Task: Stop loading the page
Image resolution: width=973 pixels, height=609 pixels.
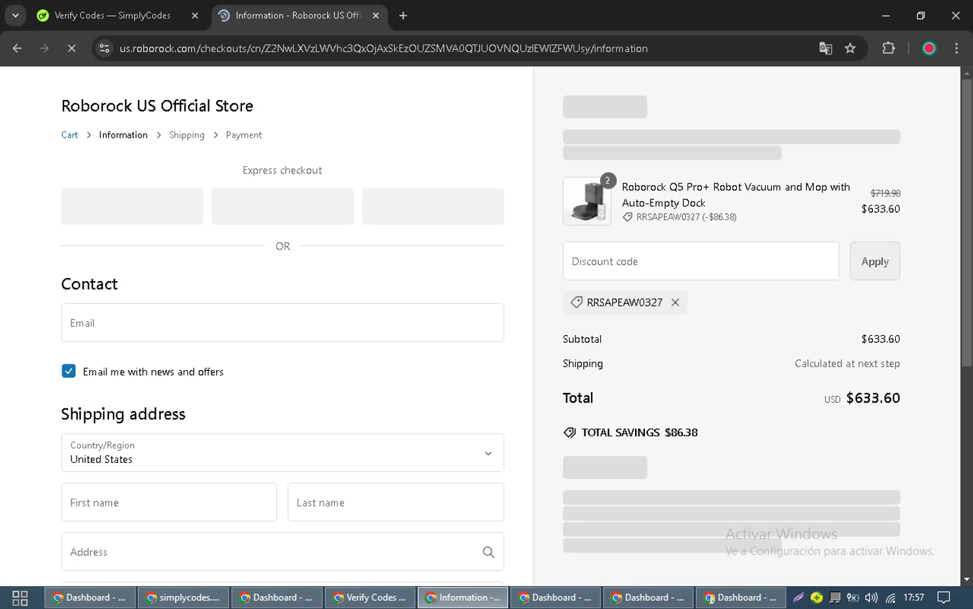Action: click(71, 48)
